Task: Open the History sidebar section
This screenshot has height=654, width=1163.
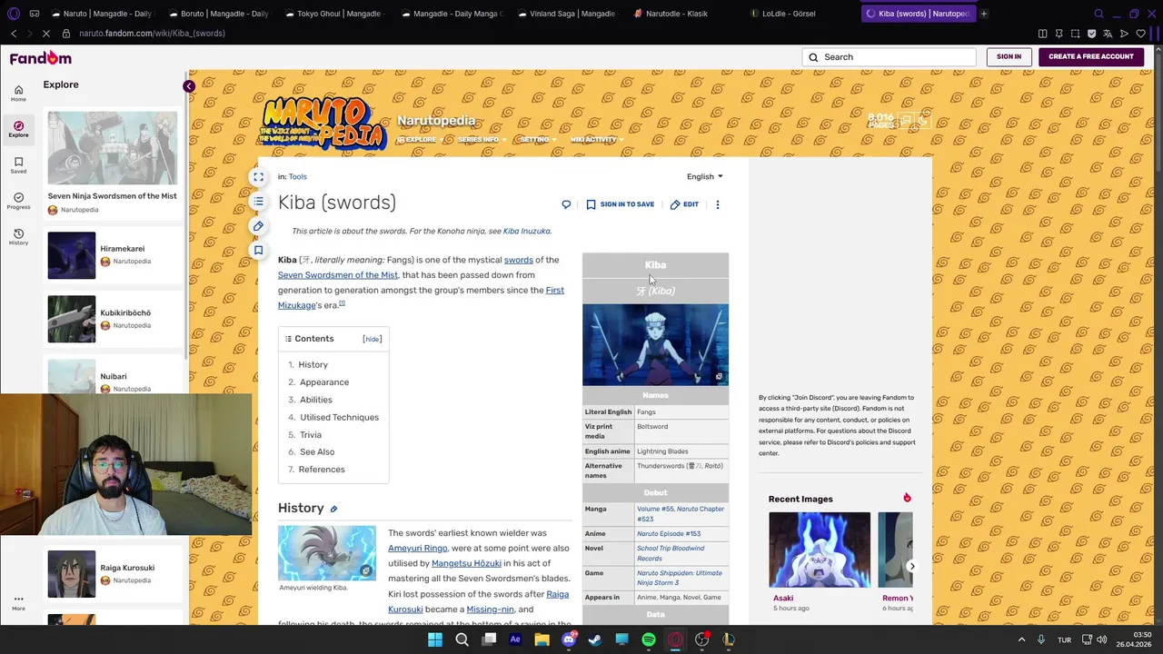Action: coord(18,237)
